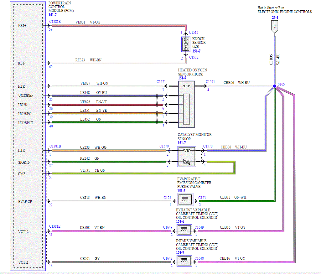Click the Exhaust VCT Oil Control Solenoid symbol

point(184,230)
